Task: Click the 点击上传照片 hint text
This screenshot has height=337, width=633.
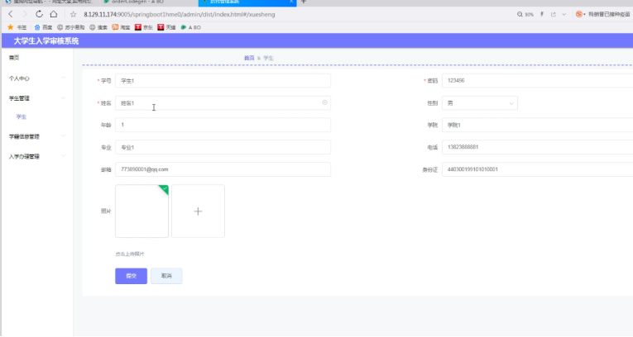Action: pos(130,254)
